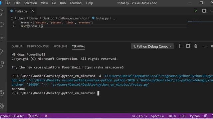This screenshot has height=119, width=213.
Task: Kill the terminal with the trash icon
Action: [196, 46]
